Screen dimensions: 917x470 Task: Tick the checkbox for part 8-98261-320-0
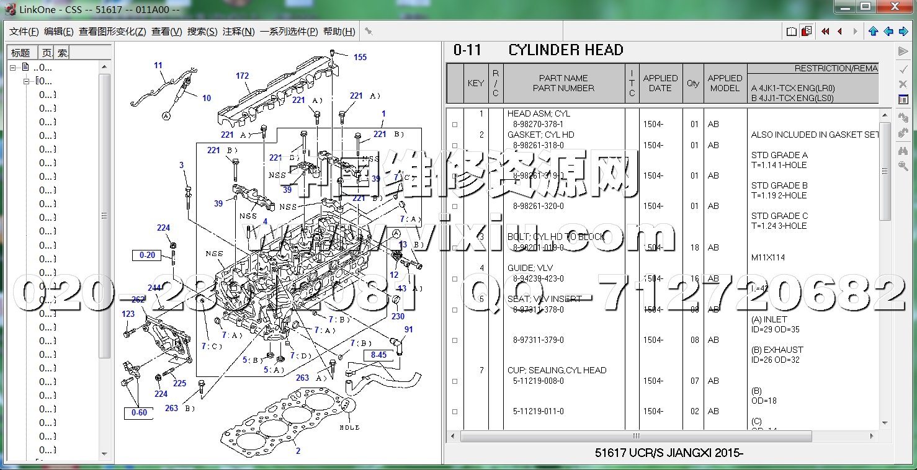coord(455,206)
